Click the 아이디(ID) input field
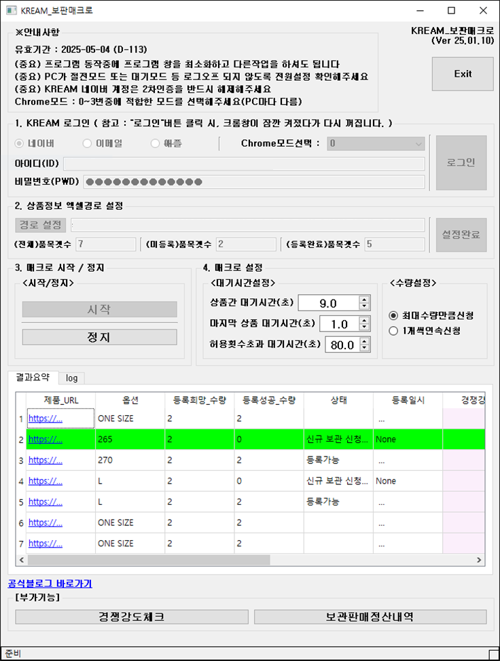 244,164
